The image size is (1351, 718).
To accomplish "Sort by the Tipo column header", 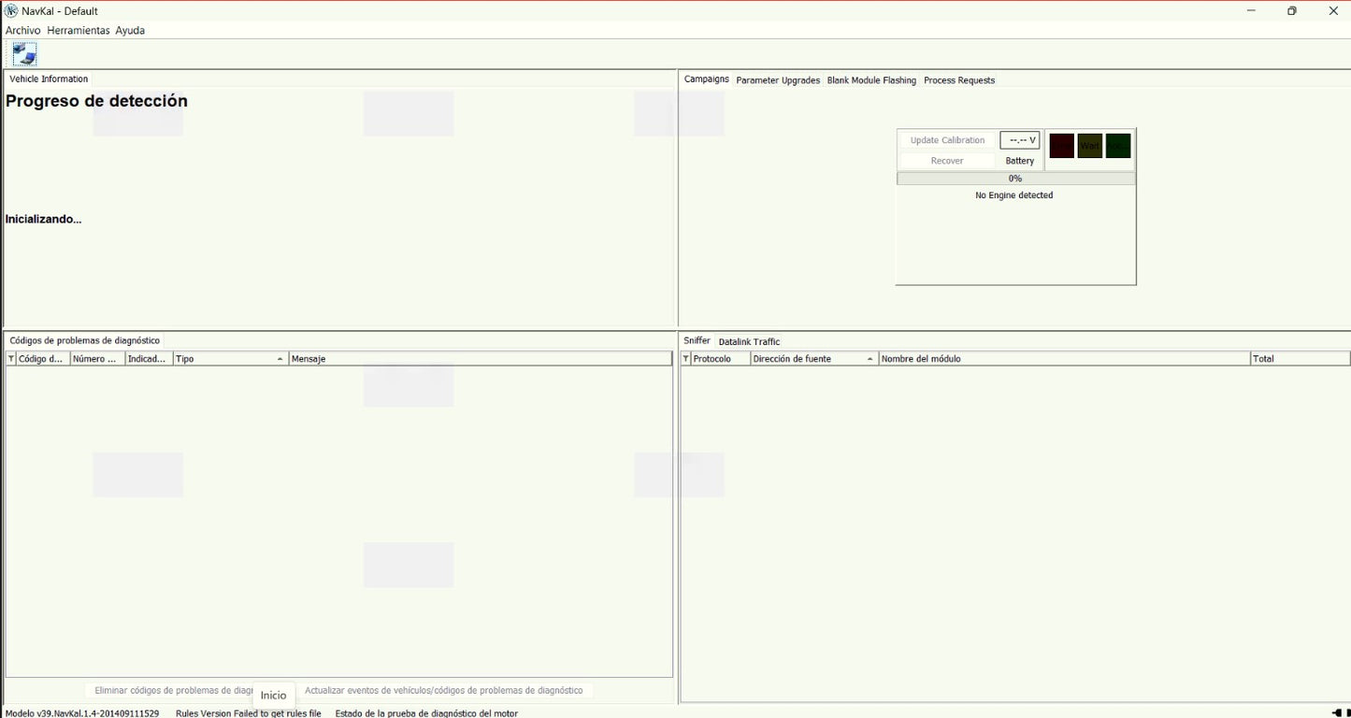I will 230,359.
